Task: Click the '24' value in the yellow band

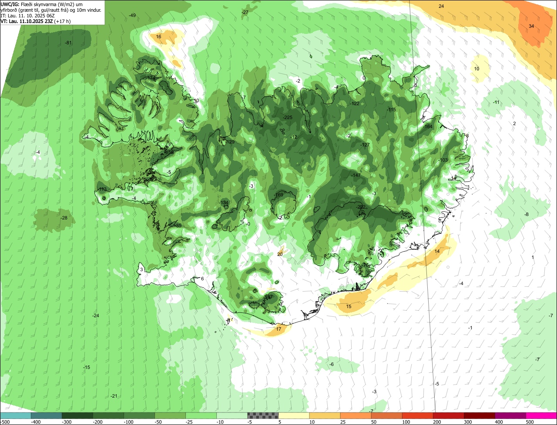Action: tap(441, 6)
